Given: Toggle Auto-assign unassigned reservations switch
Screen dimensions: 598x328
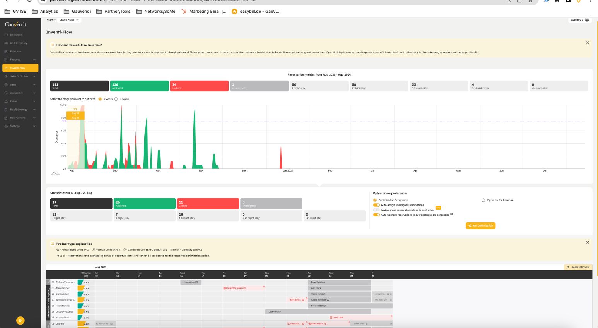Looking at the screenshot, I should pos(376,205).
